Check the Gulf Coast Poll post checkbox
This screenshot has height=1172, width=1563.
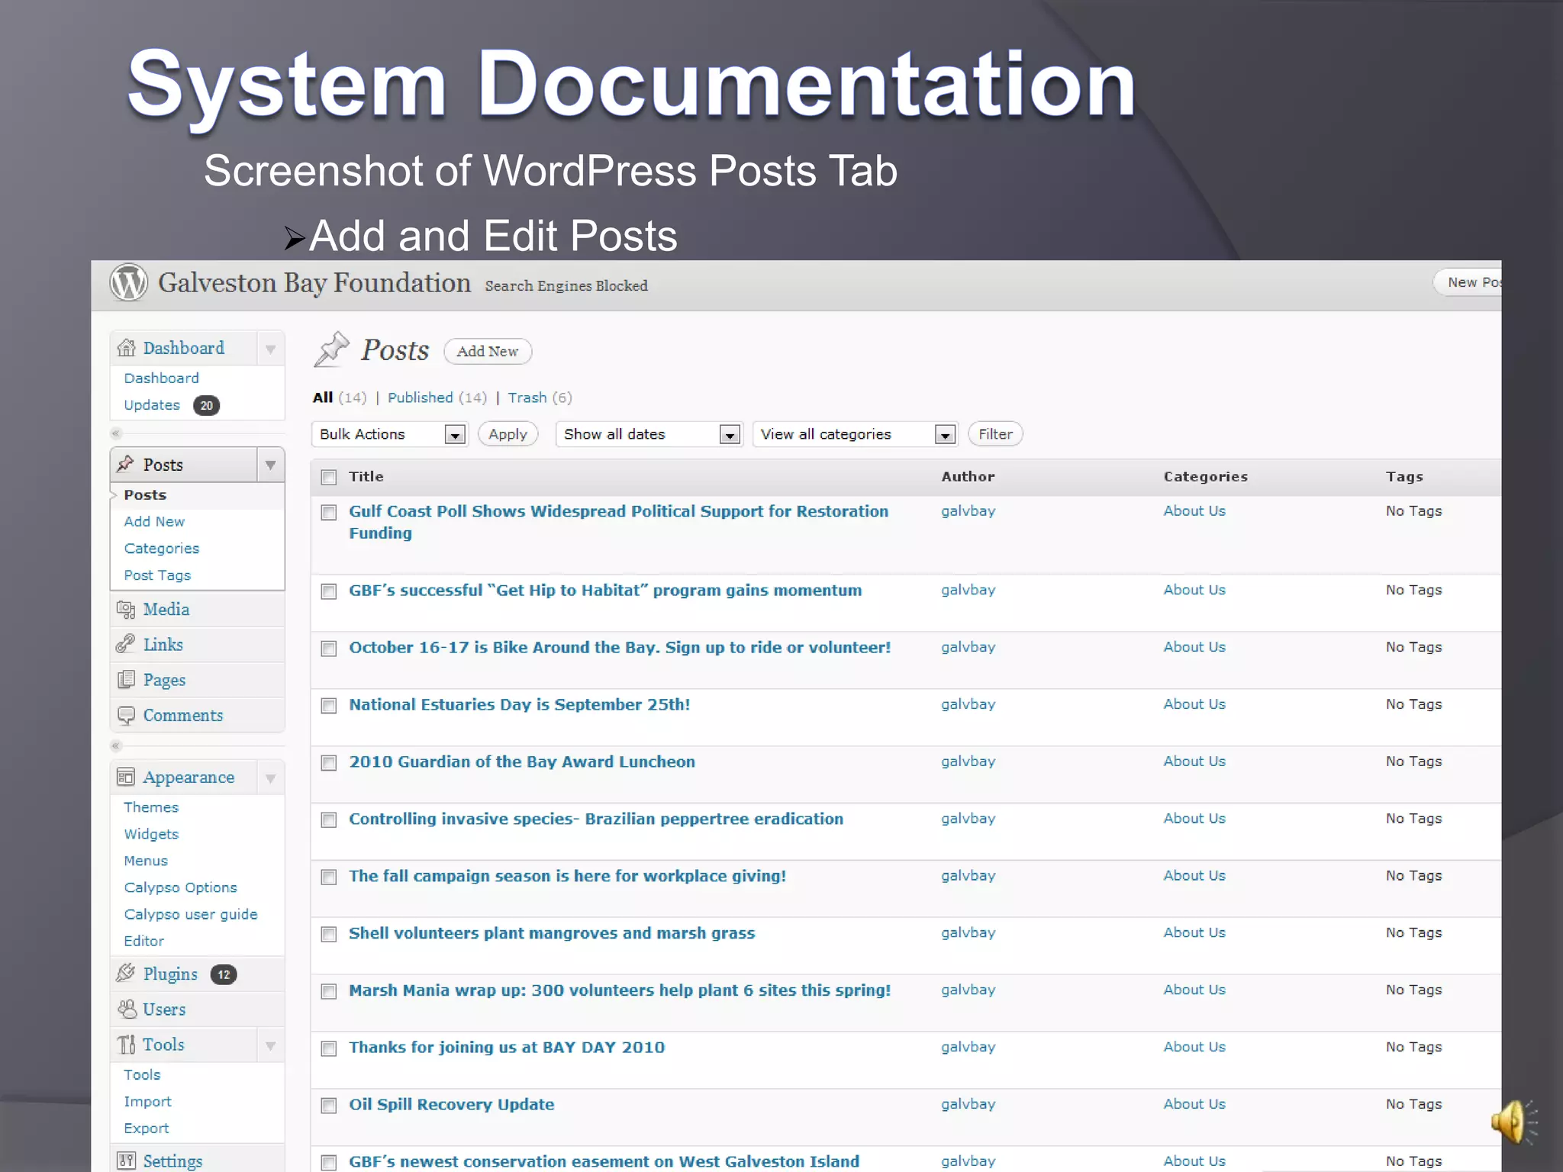coord(329,513)
